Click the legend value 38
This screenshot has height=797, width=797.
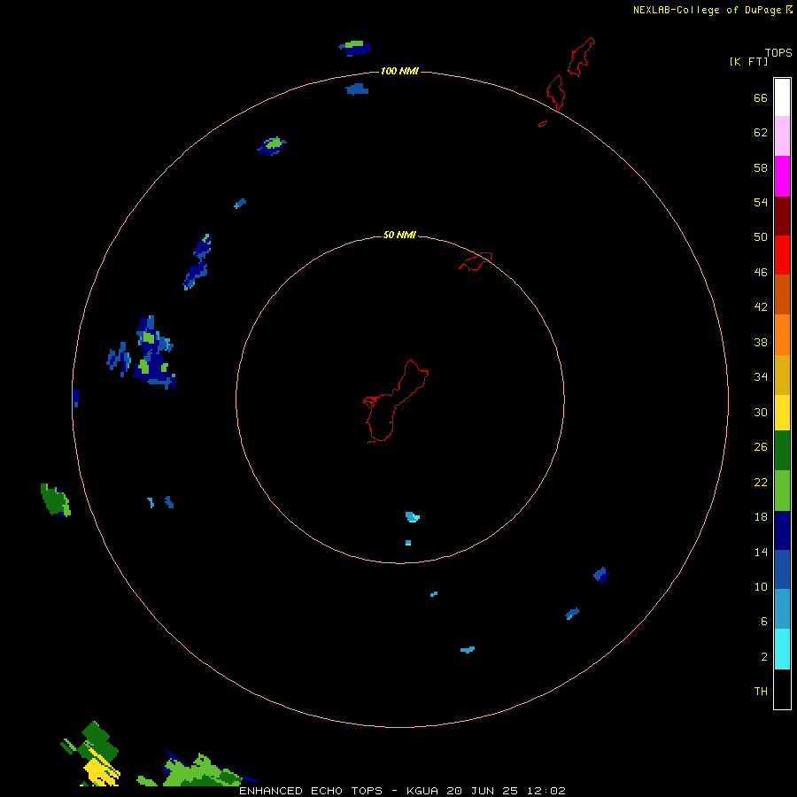[x=761, y=342]
